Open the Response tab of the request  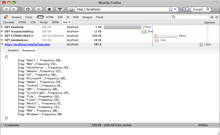click(x=29, y=50)
